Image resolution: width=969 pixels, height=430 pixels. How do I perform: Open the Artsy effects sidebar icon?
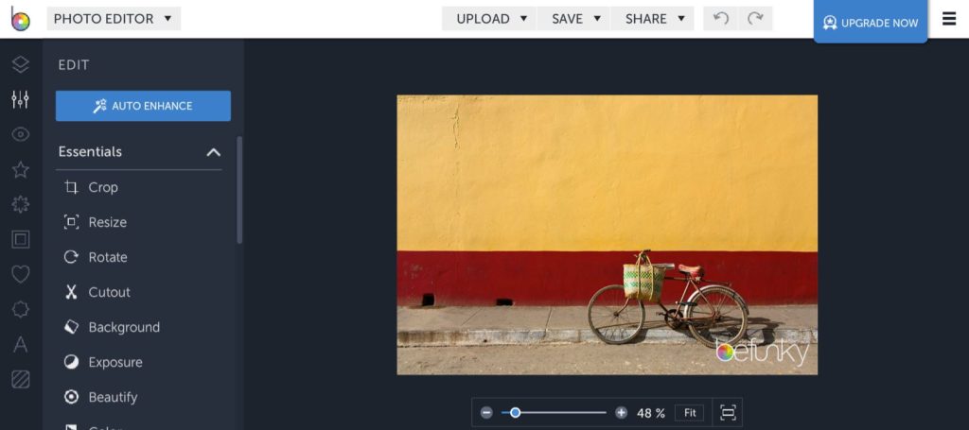click(21, 204)
